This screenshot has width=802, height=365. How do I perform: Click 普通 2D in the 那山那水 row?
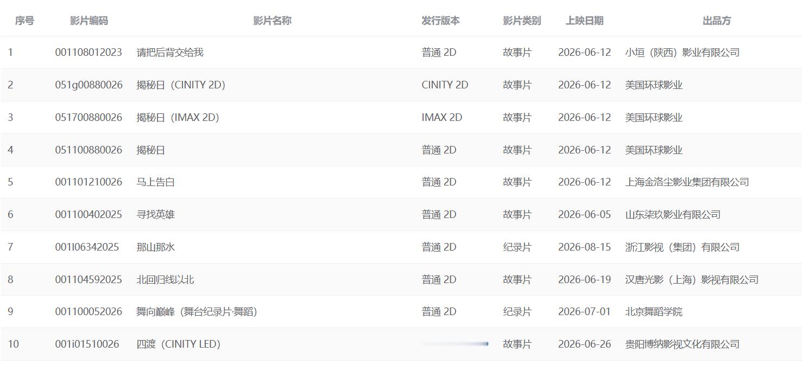click(x=439, y=247)
